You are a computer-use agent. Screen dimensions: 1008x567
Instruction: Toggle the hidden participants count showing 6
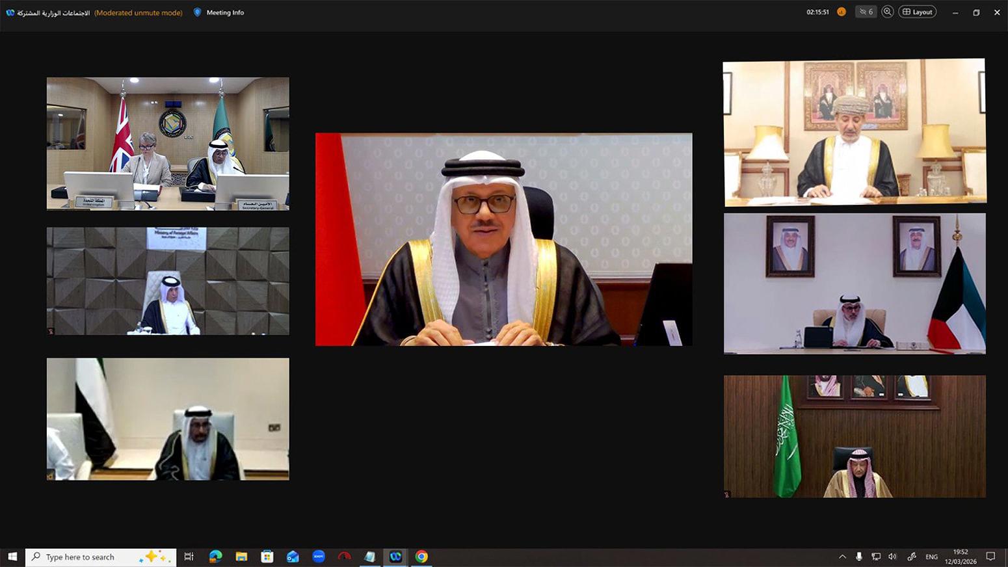866,12
